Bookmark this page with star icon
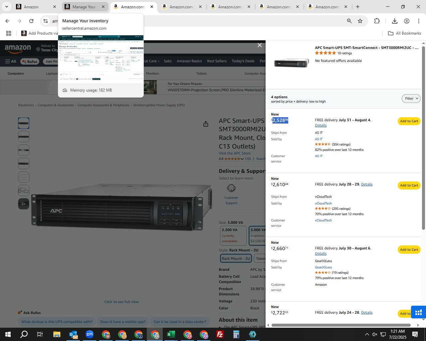Image resolution: width=426 pixels, height=341 pixels. tap(360, 21)
